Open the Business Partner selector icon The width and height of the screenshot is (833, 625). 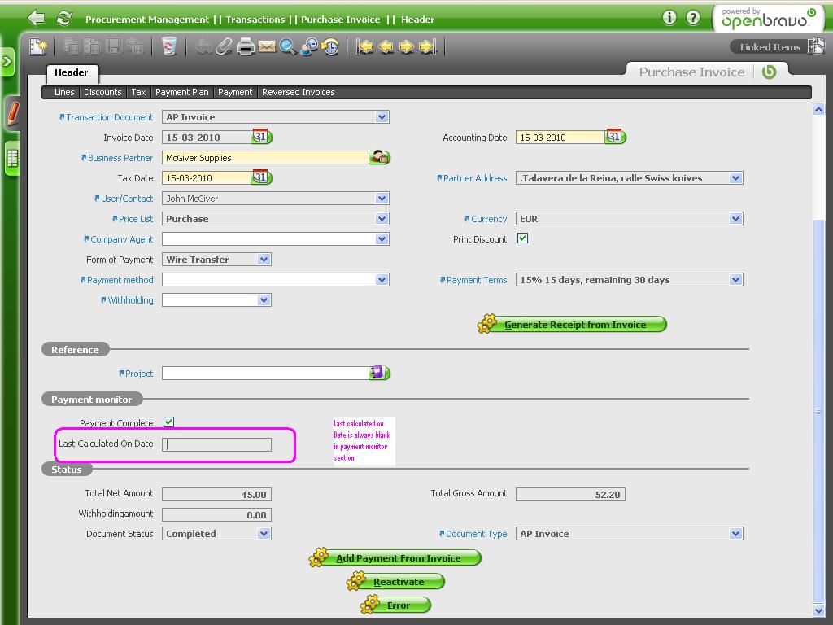tap(379, 157)
